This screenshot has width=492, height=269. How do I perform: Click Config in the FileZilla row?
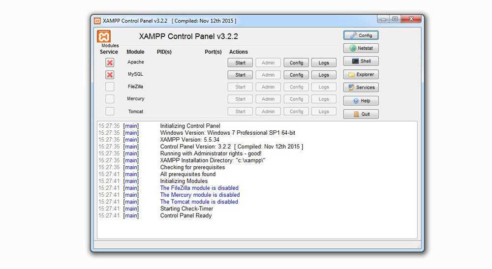click(x=296, y=87)
